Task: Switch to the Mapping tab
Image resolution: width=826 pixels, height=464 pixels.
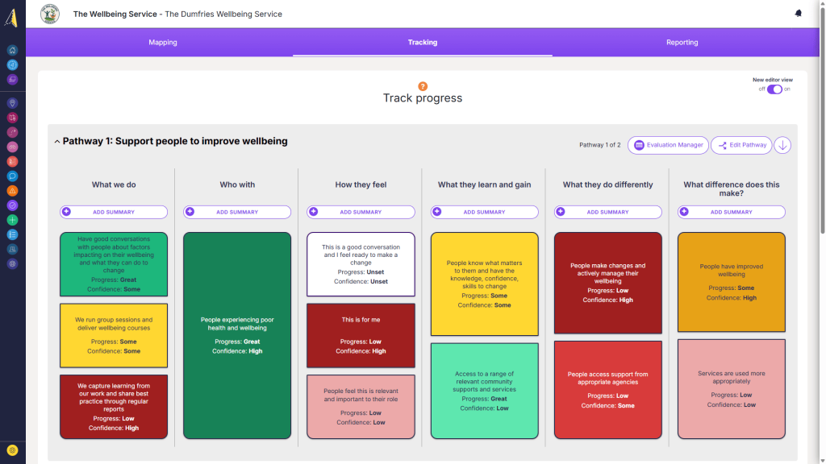Action: pyautogui.click(x=163, y=43)
